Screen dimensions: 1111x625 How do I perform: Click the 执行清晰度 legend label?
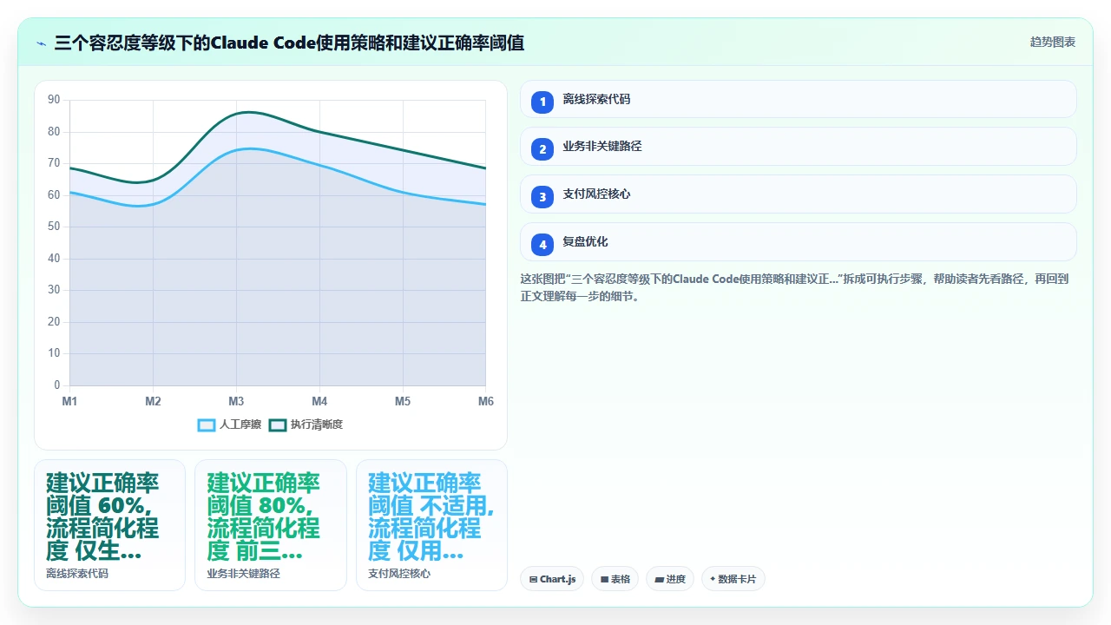(317, 424)
